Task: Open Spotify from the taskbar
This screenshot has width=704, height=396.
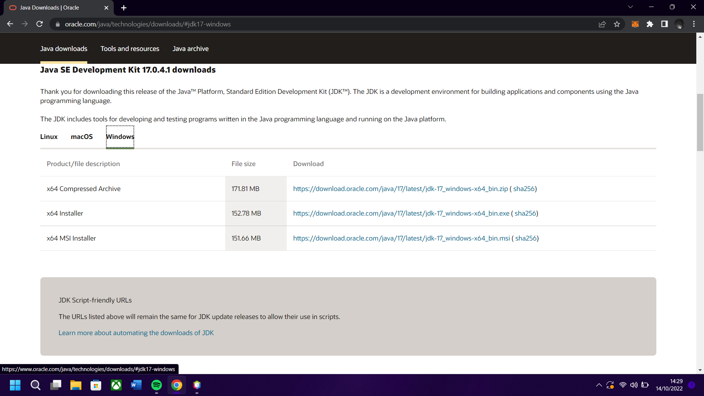Action: tap(156, 385)
